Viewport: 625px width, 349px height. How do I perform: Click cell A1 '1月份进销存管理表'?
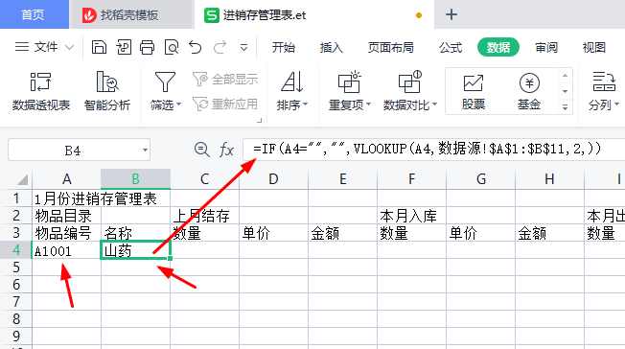(66, 198)
